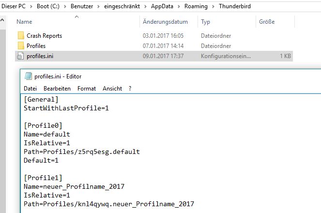The image size is (321, 213).
Task: Click the Crash Reports folder icon
Action: [20, 35]
